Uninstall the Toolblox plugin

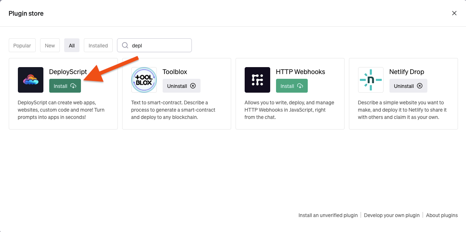[x=181, y=86]
